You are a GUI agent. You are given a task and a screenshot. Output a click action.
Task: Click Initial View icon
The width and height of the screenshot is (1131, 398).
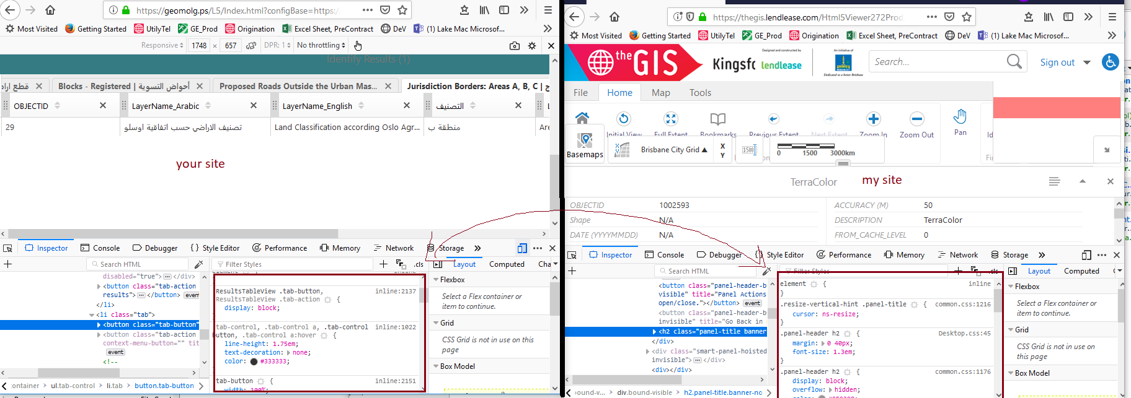coord(624,118)
